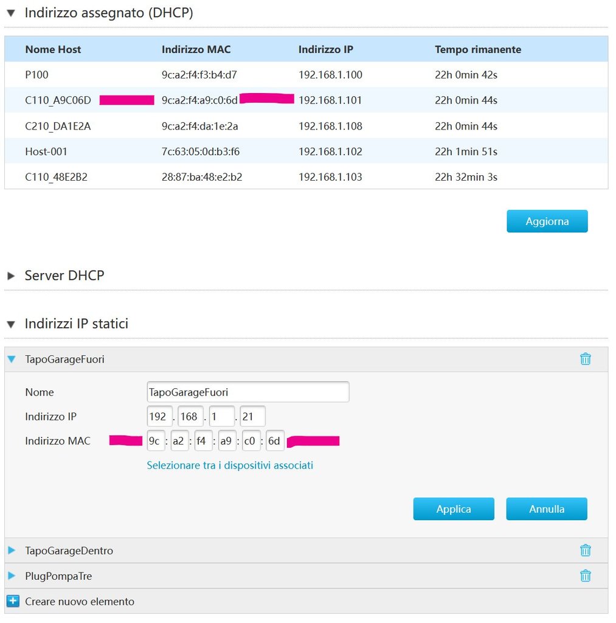
Task: Edit the last IP octet field 21
Action: click(252, 416)
